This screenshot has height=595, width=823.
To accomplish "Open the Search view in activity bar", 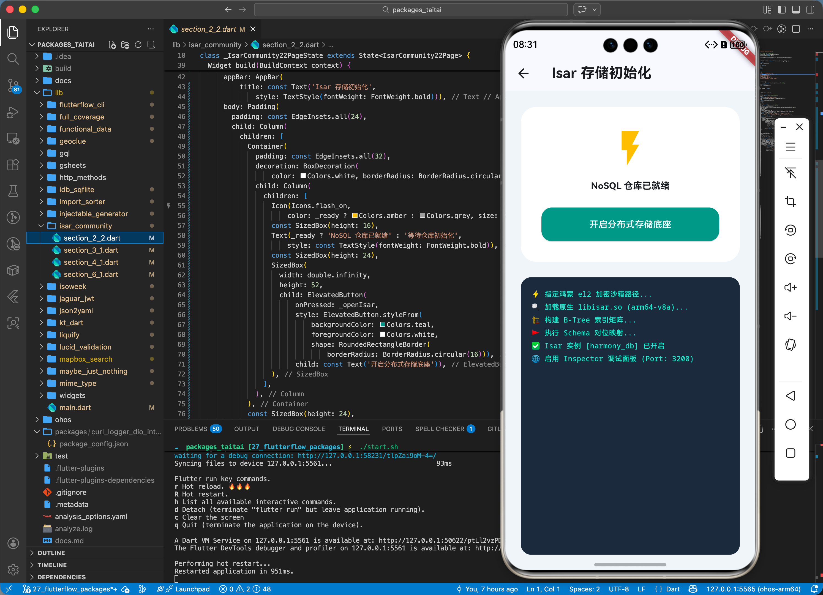I will (13, 59).
